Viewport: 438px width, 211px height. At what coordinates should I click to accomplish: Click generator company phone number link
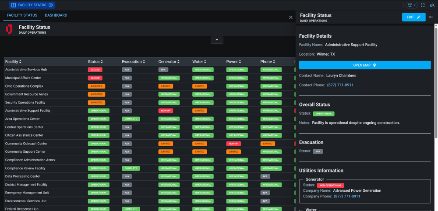[x=347, y=196]
